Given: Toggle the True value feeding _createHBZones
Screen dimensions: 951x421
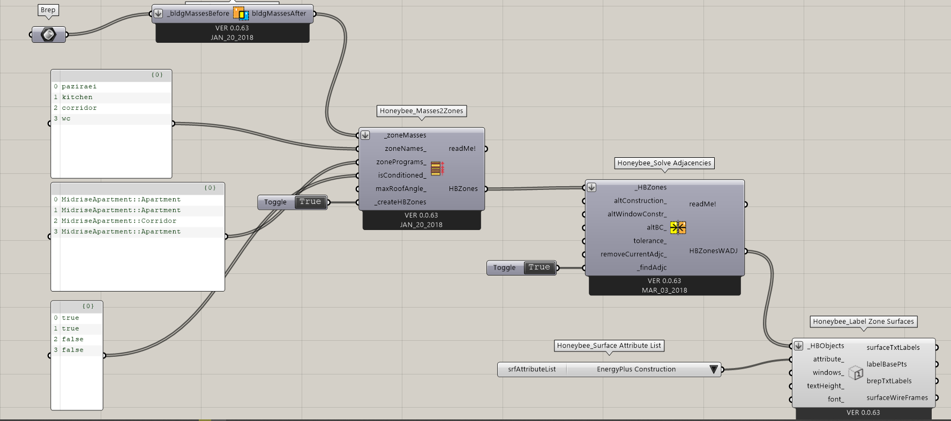Looking at the screenshot, I should click(x=310, y=202).
